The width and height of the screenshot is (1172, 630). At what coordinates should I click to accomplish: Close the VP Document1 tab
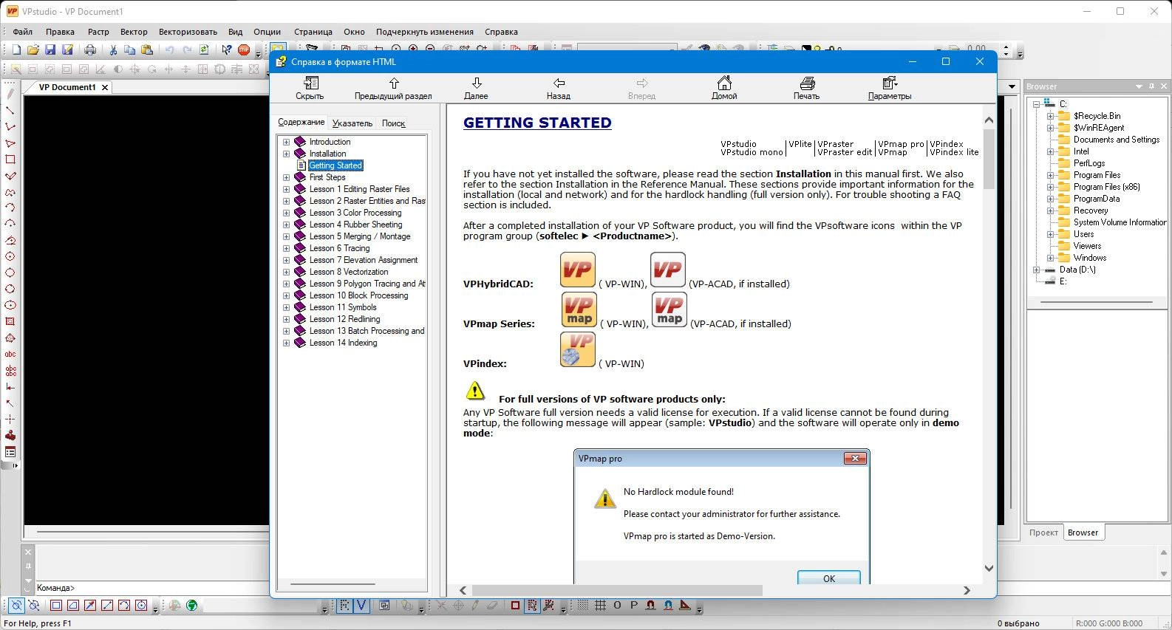click(105, 87)
